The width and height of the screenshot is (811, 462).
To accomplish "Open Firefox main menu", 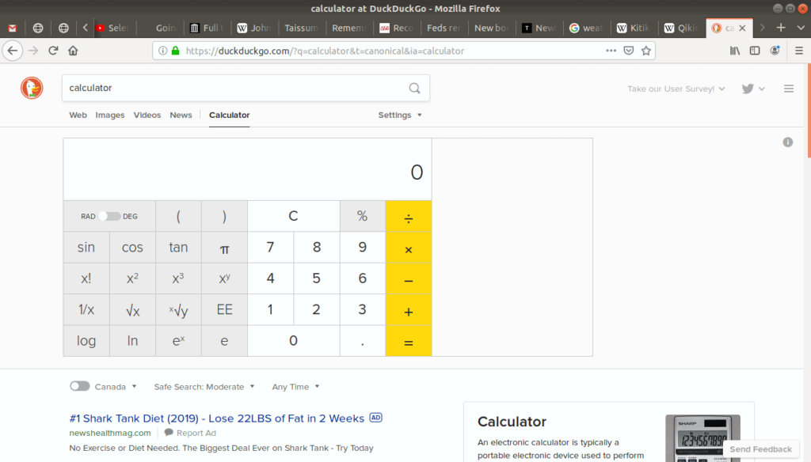I will [798, 51].
